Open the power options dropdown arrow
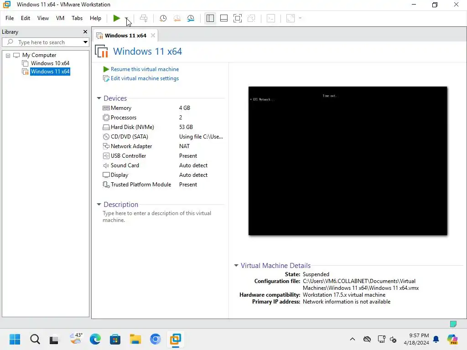Image resolution: width=467 pixels, height=350 pixels. [x=127, y=18]
